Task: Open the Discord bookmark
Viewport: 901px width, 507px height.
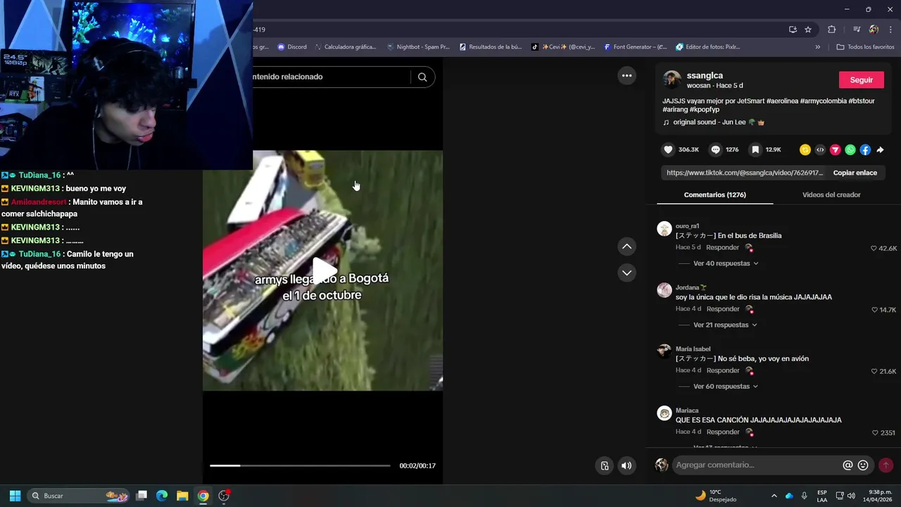Action: tap(292, 47)
